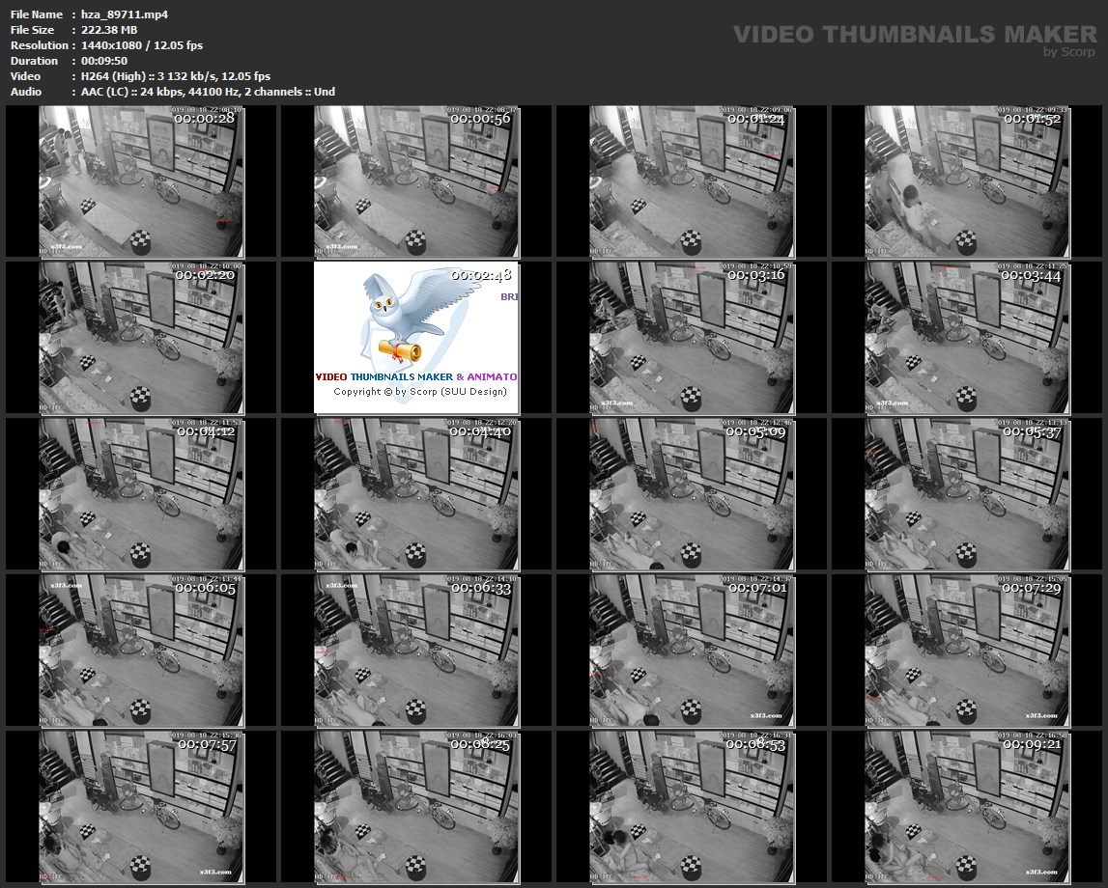Click the "Audio" label in header
The width and height of the screenshot is (1108, 888).
[26, 92]
